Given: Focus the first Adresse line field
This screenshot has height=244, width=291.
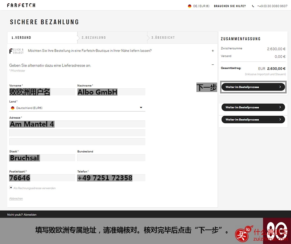Looking at the screenshot, I should [x=77, y=124].
